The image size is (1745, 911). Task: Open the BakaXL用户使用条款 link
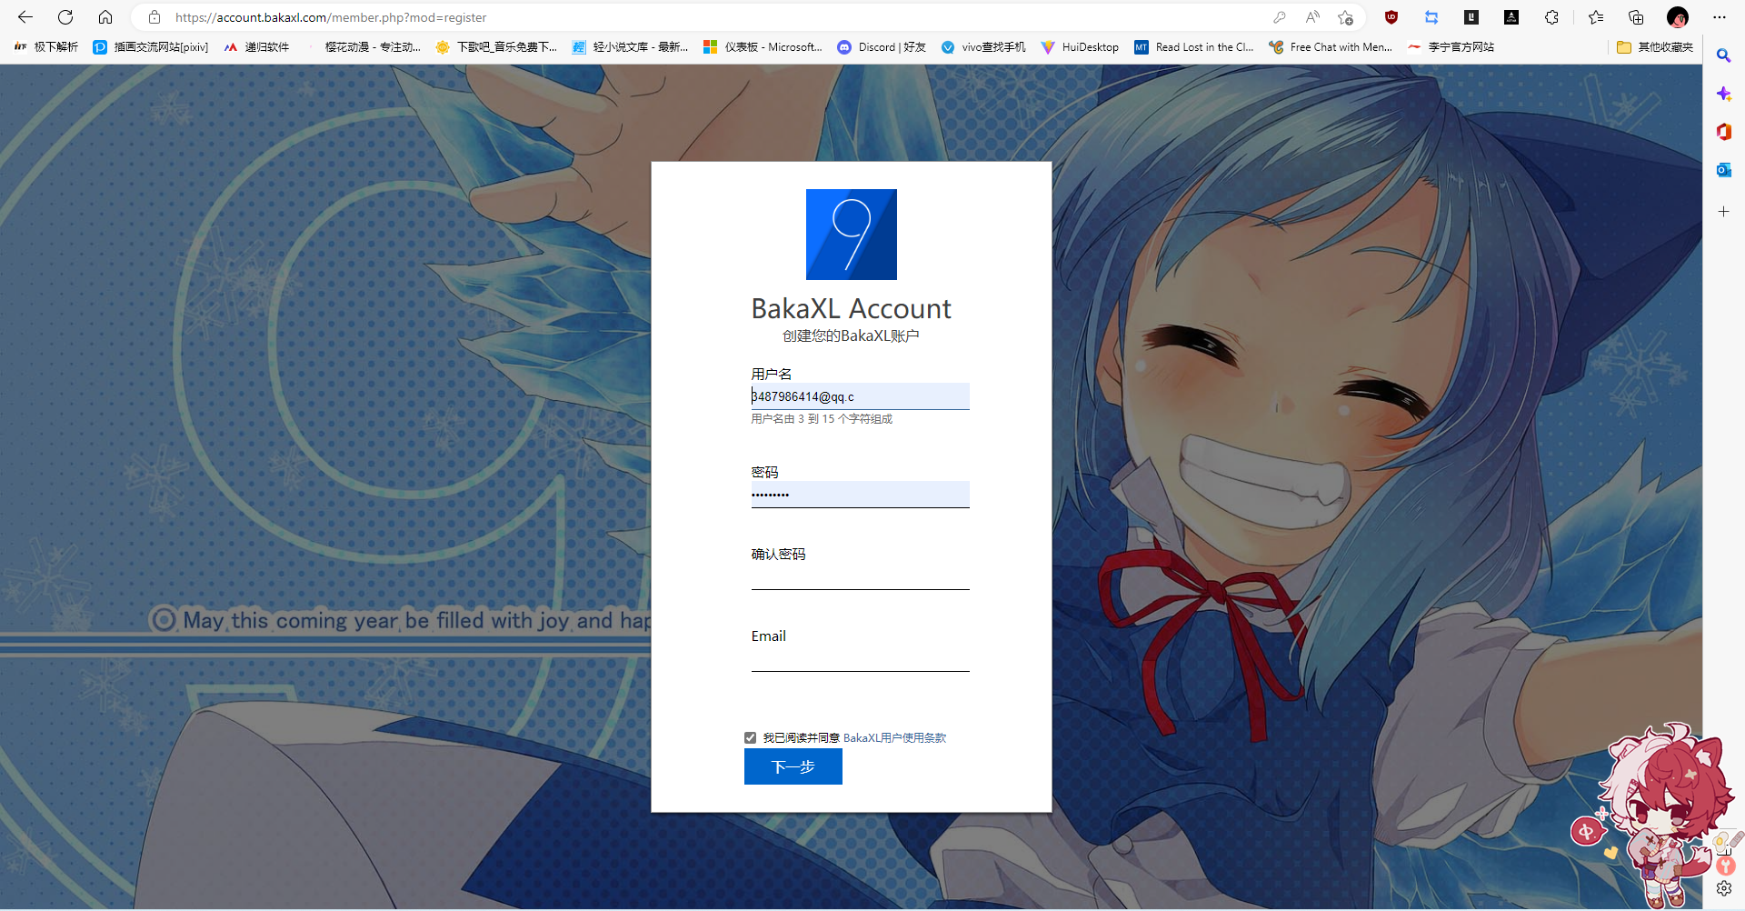coord(894,737)
